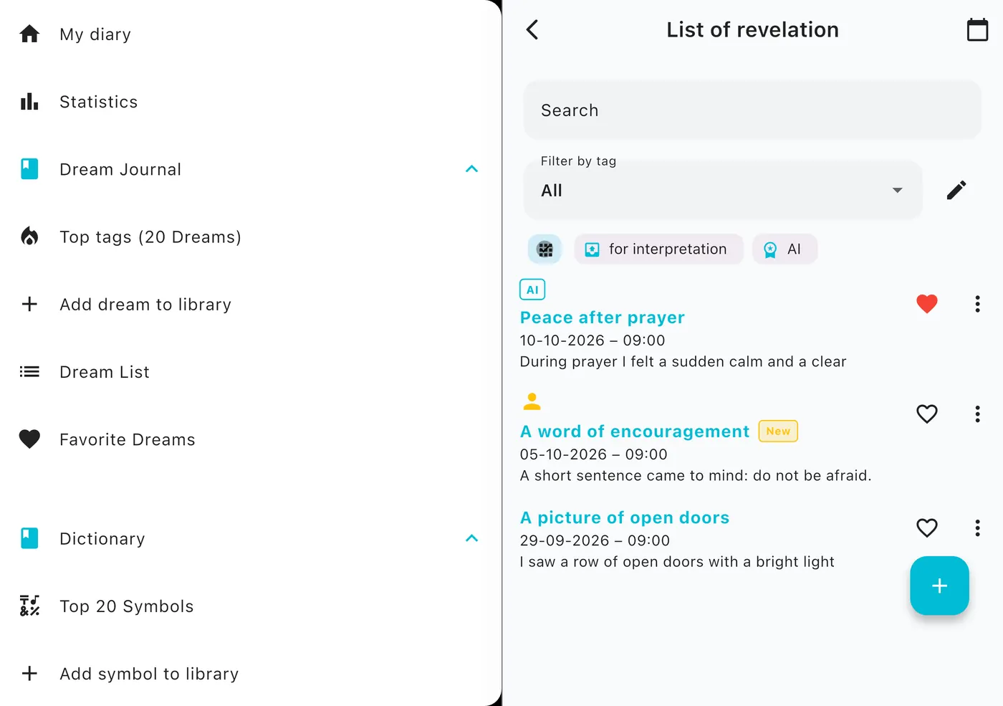Select Top tags (20 Dreams) text

[150, 237]
